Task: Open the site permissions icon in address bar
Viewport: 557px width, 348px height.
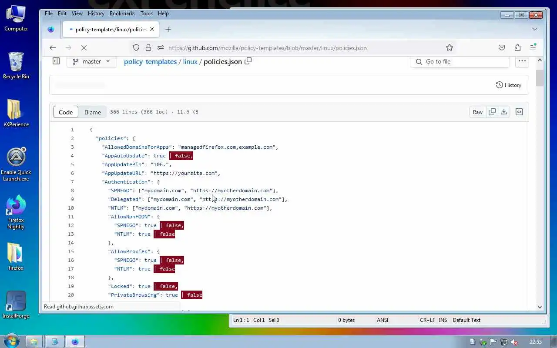Action: 161,48
